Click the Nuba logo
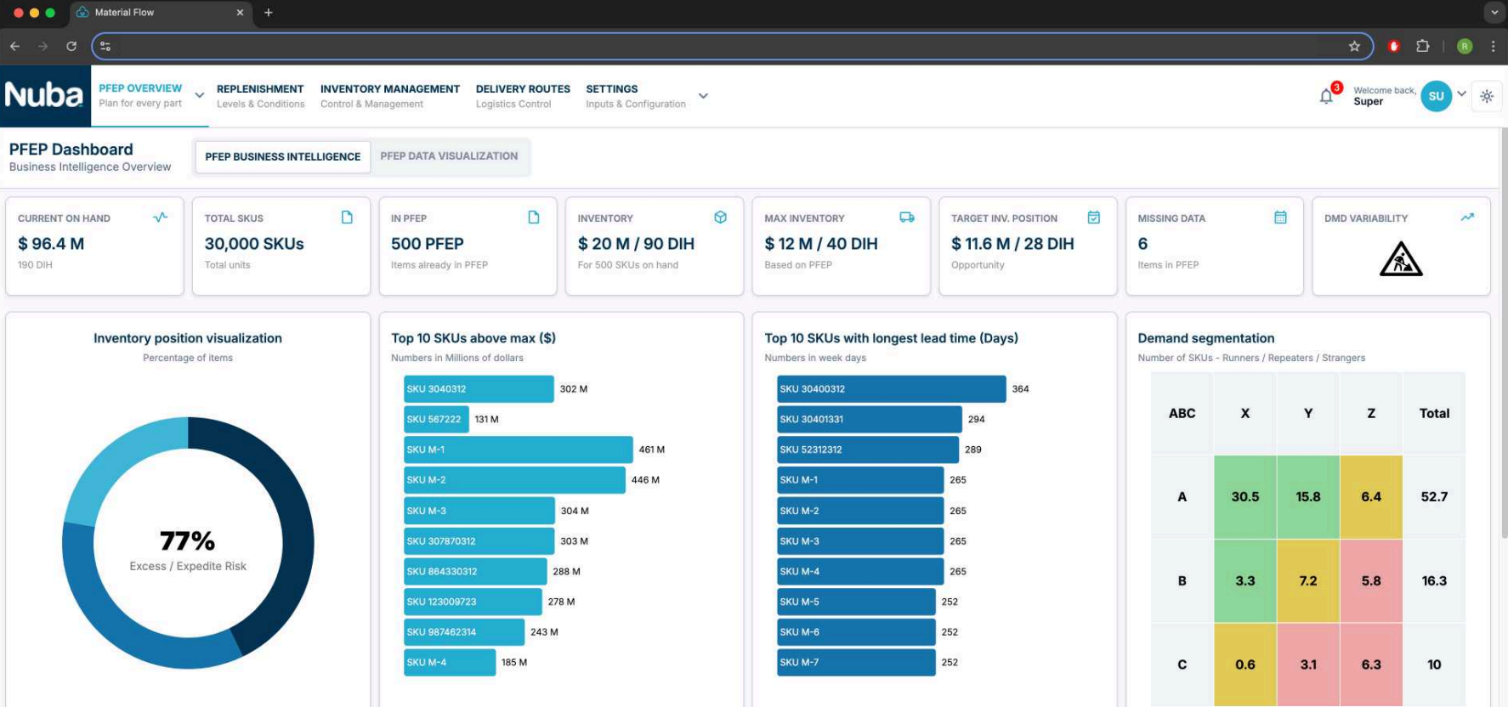 (44, 95)
